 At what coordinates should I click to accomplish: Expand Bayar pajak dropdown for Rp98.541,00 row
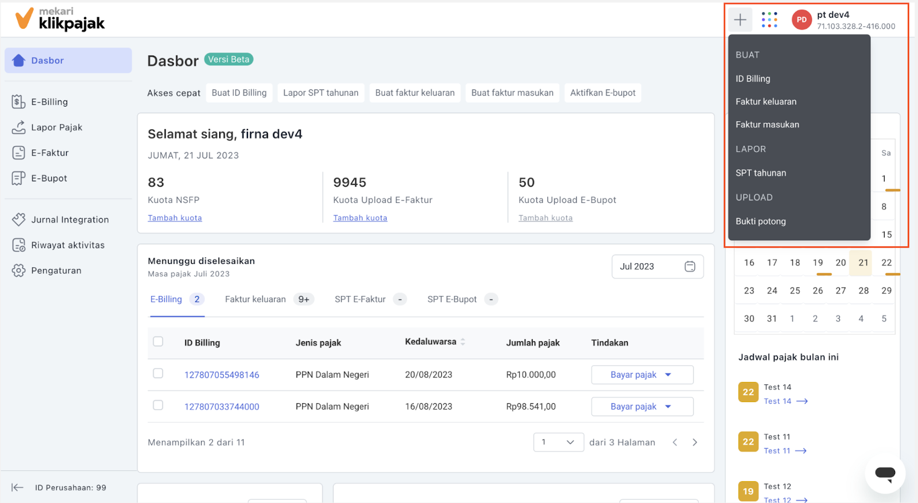668,407
